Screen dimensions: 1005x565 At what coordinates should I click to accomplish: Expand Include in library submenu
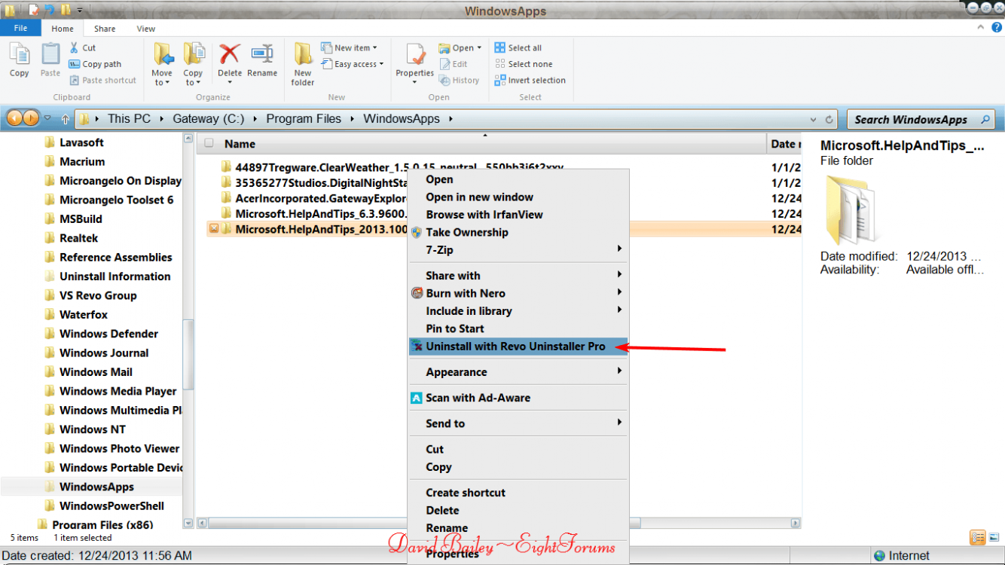point(518,310)
